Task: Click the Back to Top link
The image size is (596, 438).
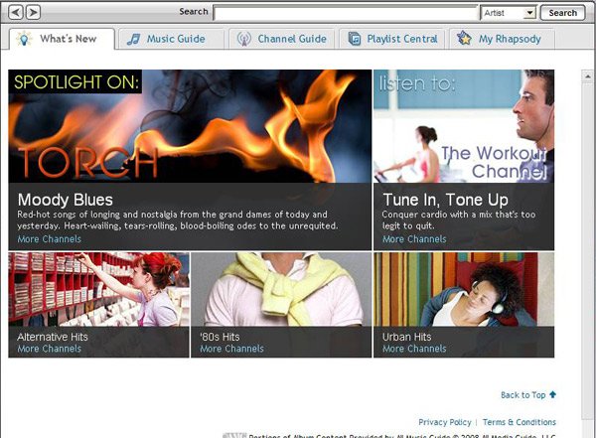Action: click(x=523, y=395)
